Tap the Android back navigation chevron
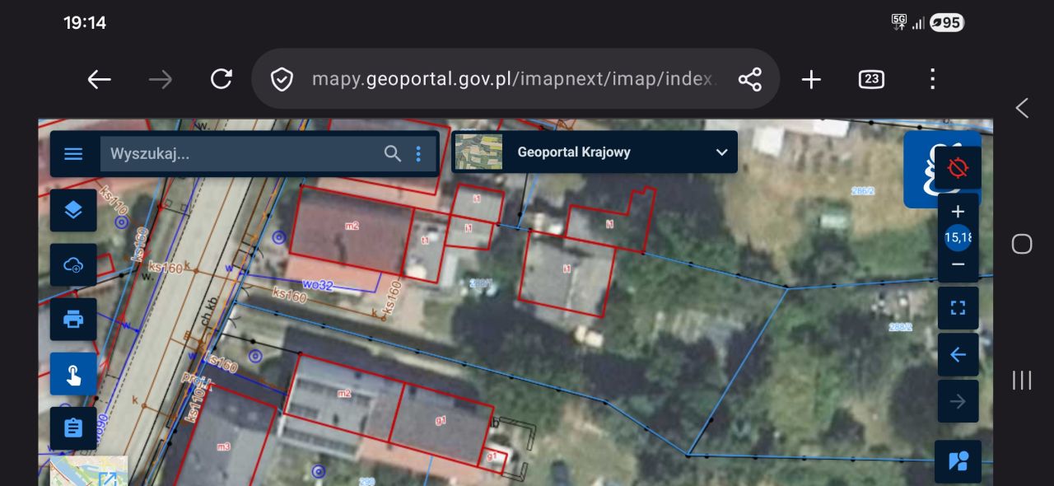This screenshot has height=486, width=1054. (1022, 108)
